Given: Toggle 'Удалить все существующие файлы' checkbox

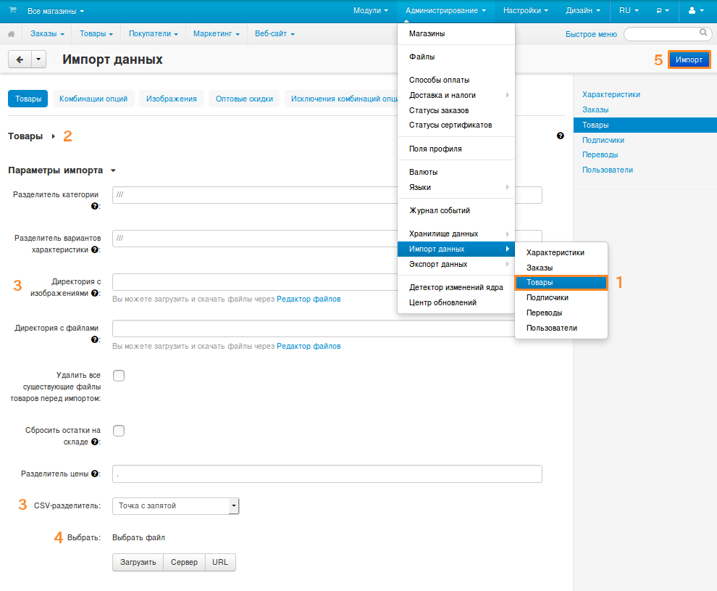Looking at the screenshot, I should [x=119, y=376].
